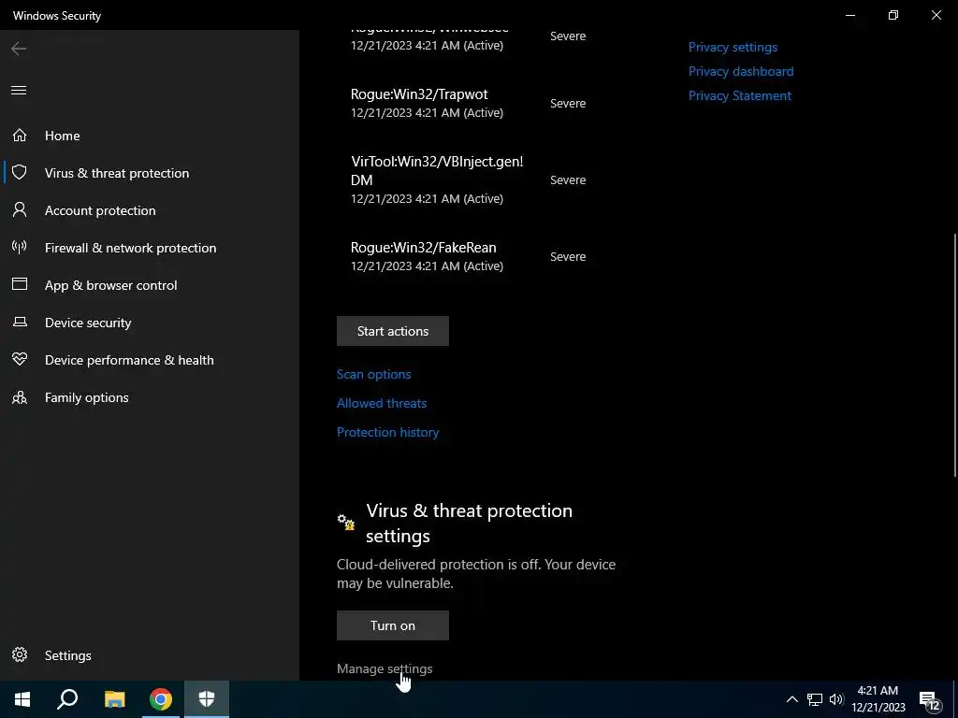Screen dimensions: 958x718
Task: Click Virus & threat protection settings heading
Action: pos(470,523)
